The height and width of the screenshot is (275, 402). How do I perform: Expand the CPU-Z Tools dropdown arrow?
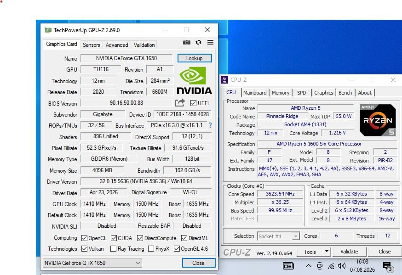pyautogui.click(x=327, y=252)
